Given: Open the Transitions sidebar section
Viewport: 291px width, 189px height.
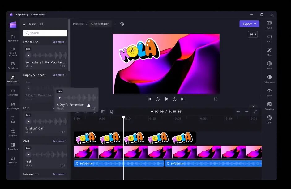Looking at the screenshot, I should click(13, 147).
